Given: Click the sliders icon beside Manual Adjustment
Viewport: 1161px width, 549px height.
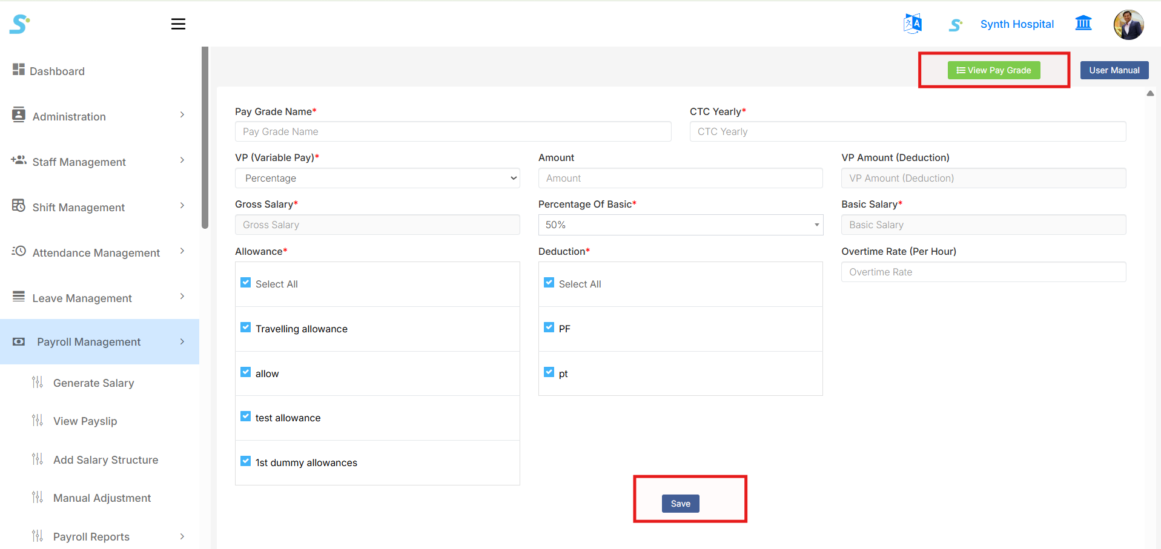Looking at the screenshot, I should coord(38,497).
